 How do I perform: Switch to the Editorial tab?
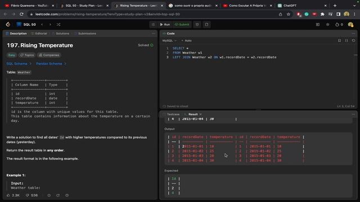(x=39, y=34)
